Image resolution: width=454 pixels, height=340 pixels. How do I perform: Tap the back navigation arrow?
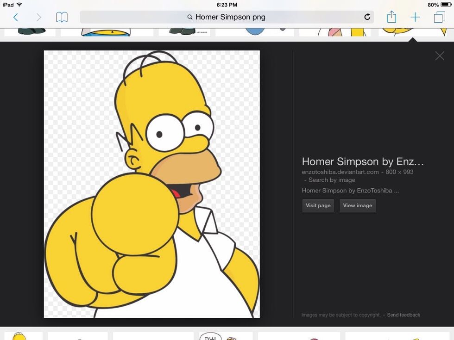[x=16, y=17]
